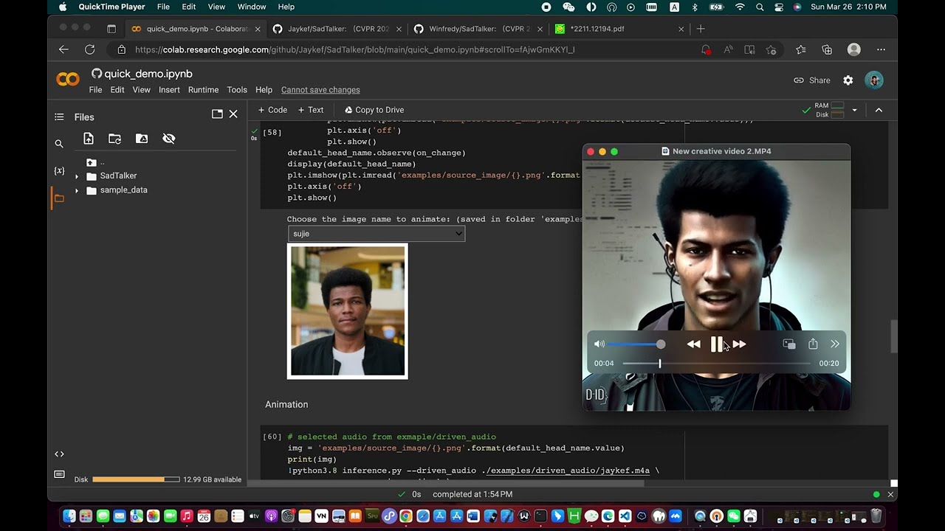Open a new browser tab

(701, 29)
